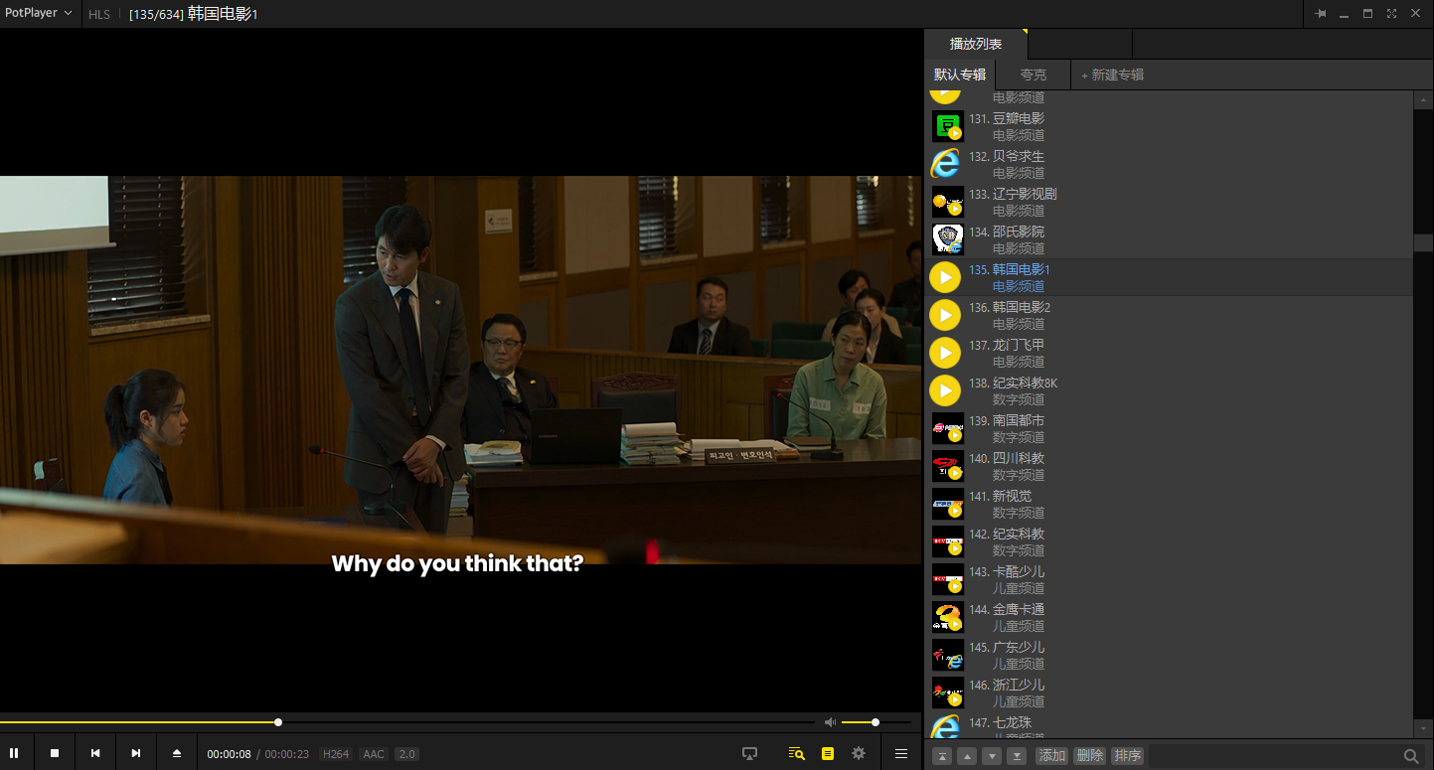This screenshot has width=1434, height=770.
Task: Click the playlist search magnifier icon
Action: point(1411,756)
